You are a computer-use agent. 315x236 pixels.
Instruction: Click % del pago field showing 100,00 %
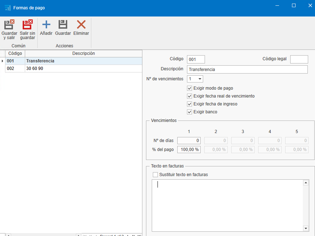click(189, 150)
